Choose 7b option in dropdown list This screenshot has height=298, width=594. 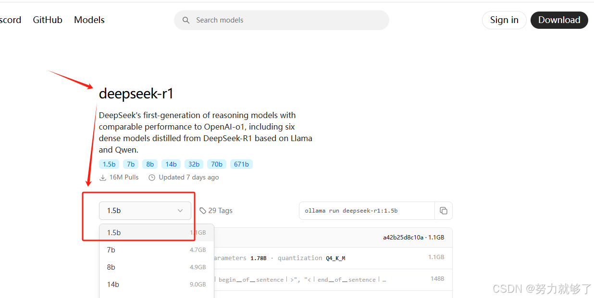[157, 250]
